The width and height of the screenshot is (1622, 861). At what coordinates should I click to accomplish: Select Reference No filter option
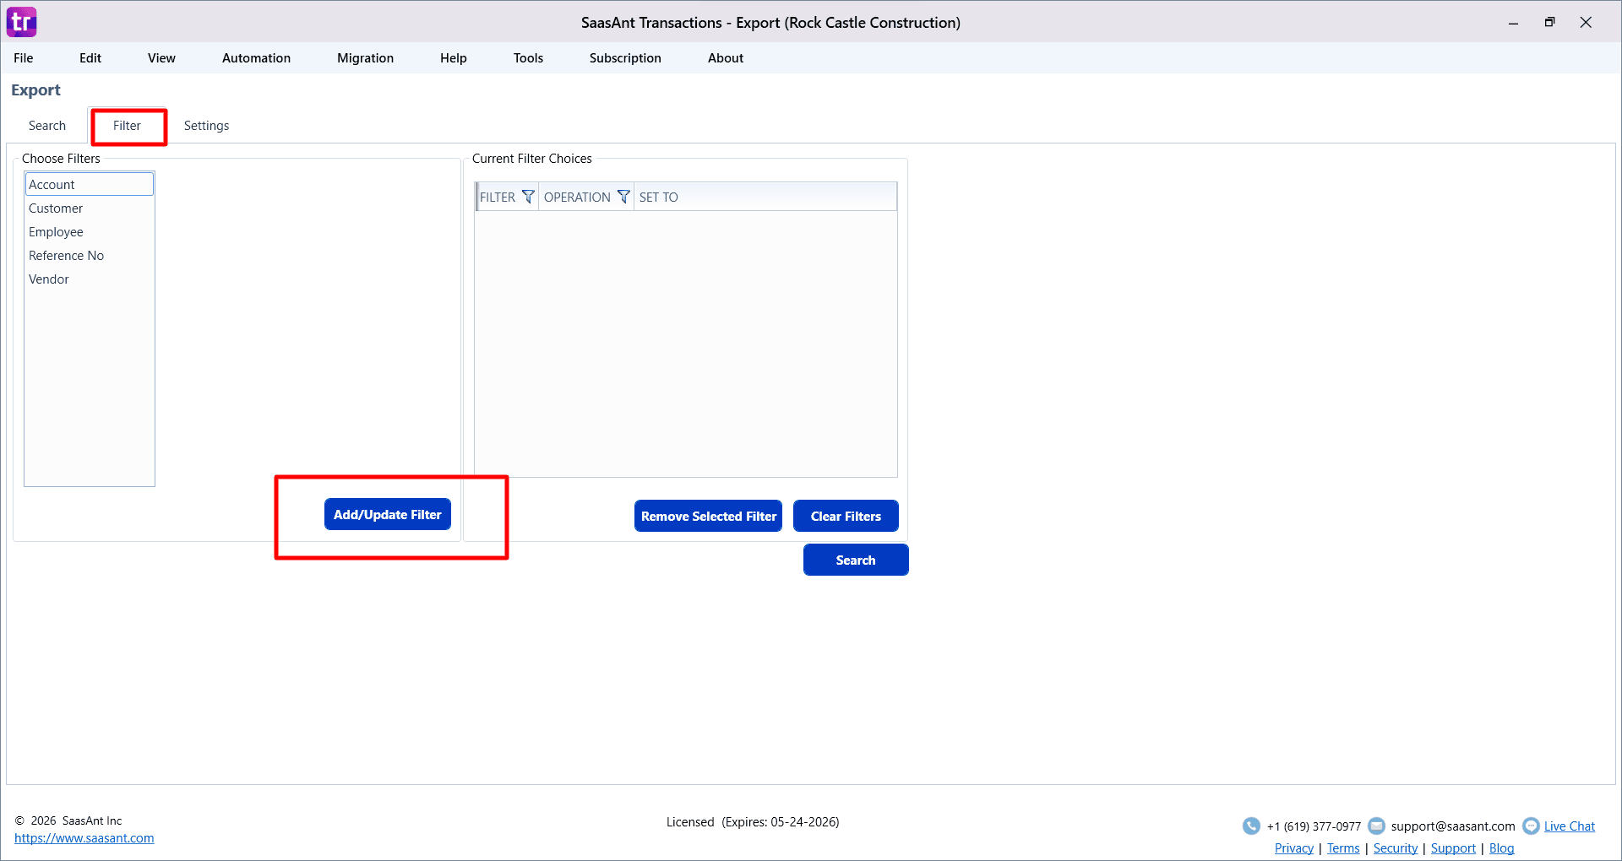pyautogui.click(x=90, y=256)
